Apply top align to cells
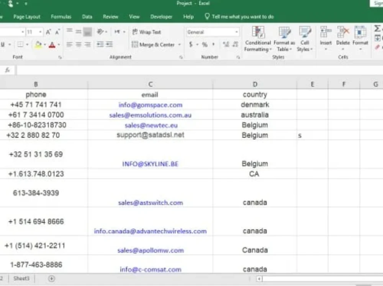The width and height of the screenshot is (383, 286). [x=70, y=31]
